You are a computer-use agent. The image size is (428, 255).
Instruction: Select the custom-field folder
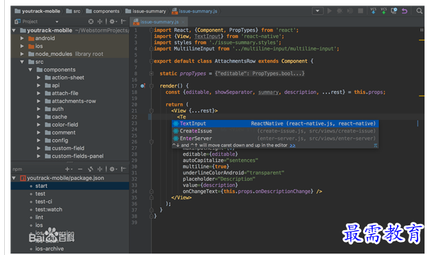pyautogui.click(x=65, y=148)
